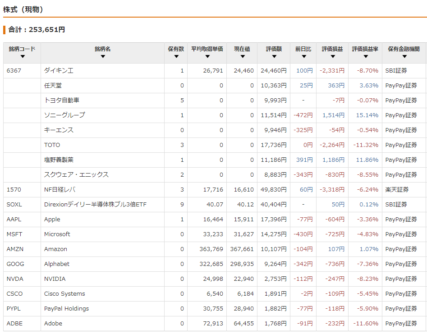This screenshot has height=334, width=427.
Task: Select the キーエンス stock name
Action: click(x=59, y=130)
